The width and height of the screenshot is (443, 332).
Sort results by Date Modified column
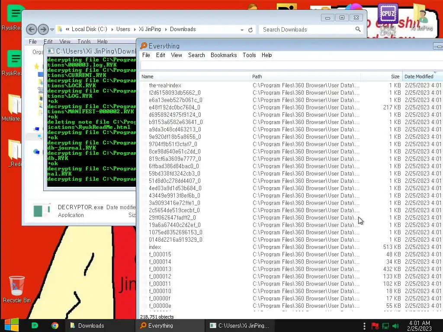click(x=423, y=77)
